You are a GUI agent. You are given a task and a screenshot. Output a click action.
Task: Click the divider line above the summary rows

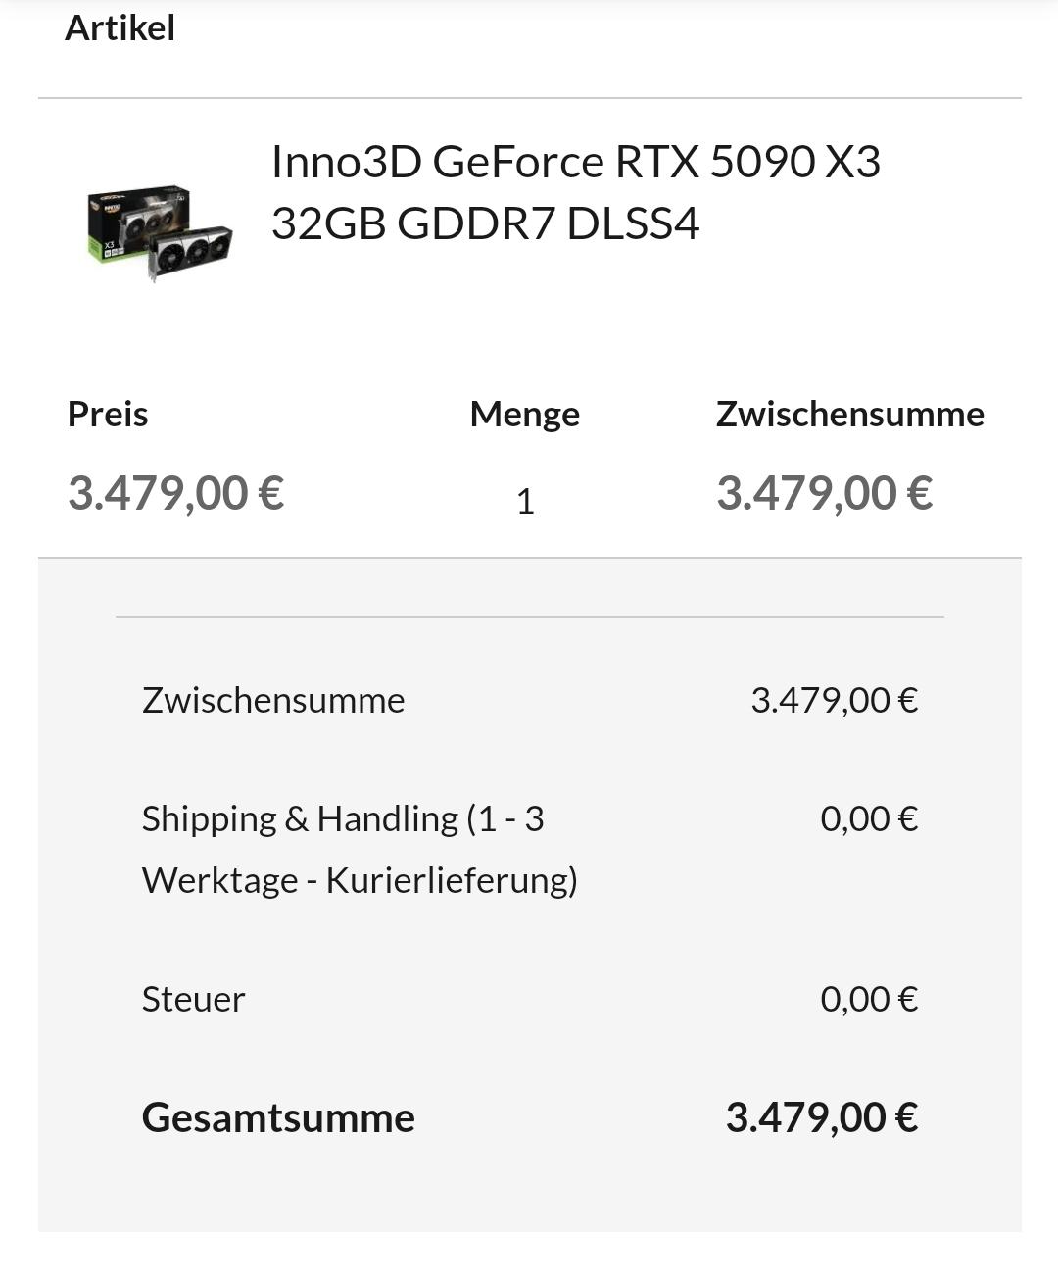(529, 617)
